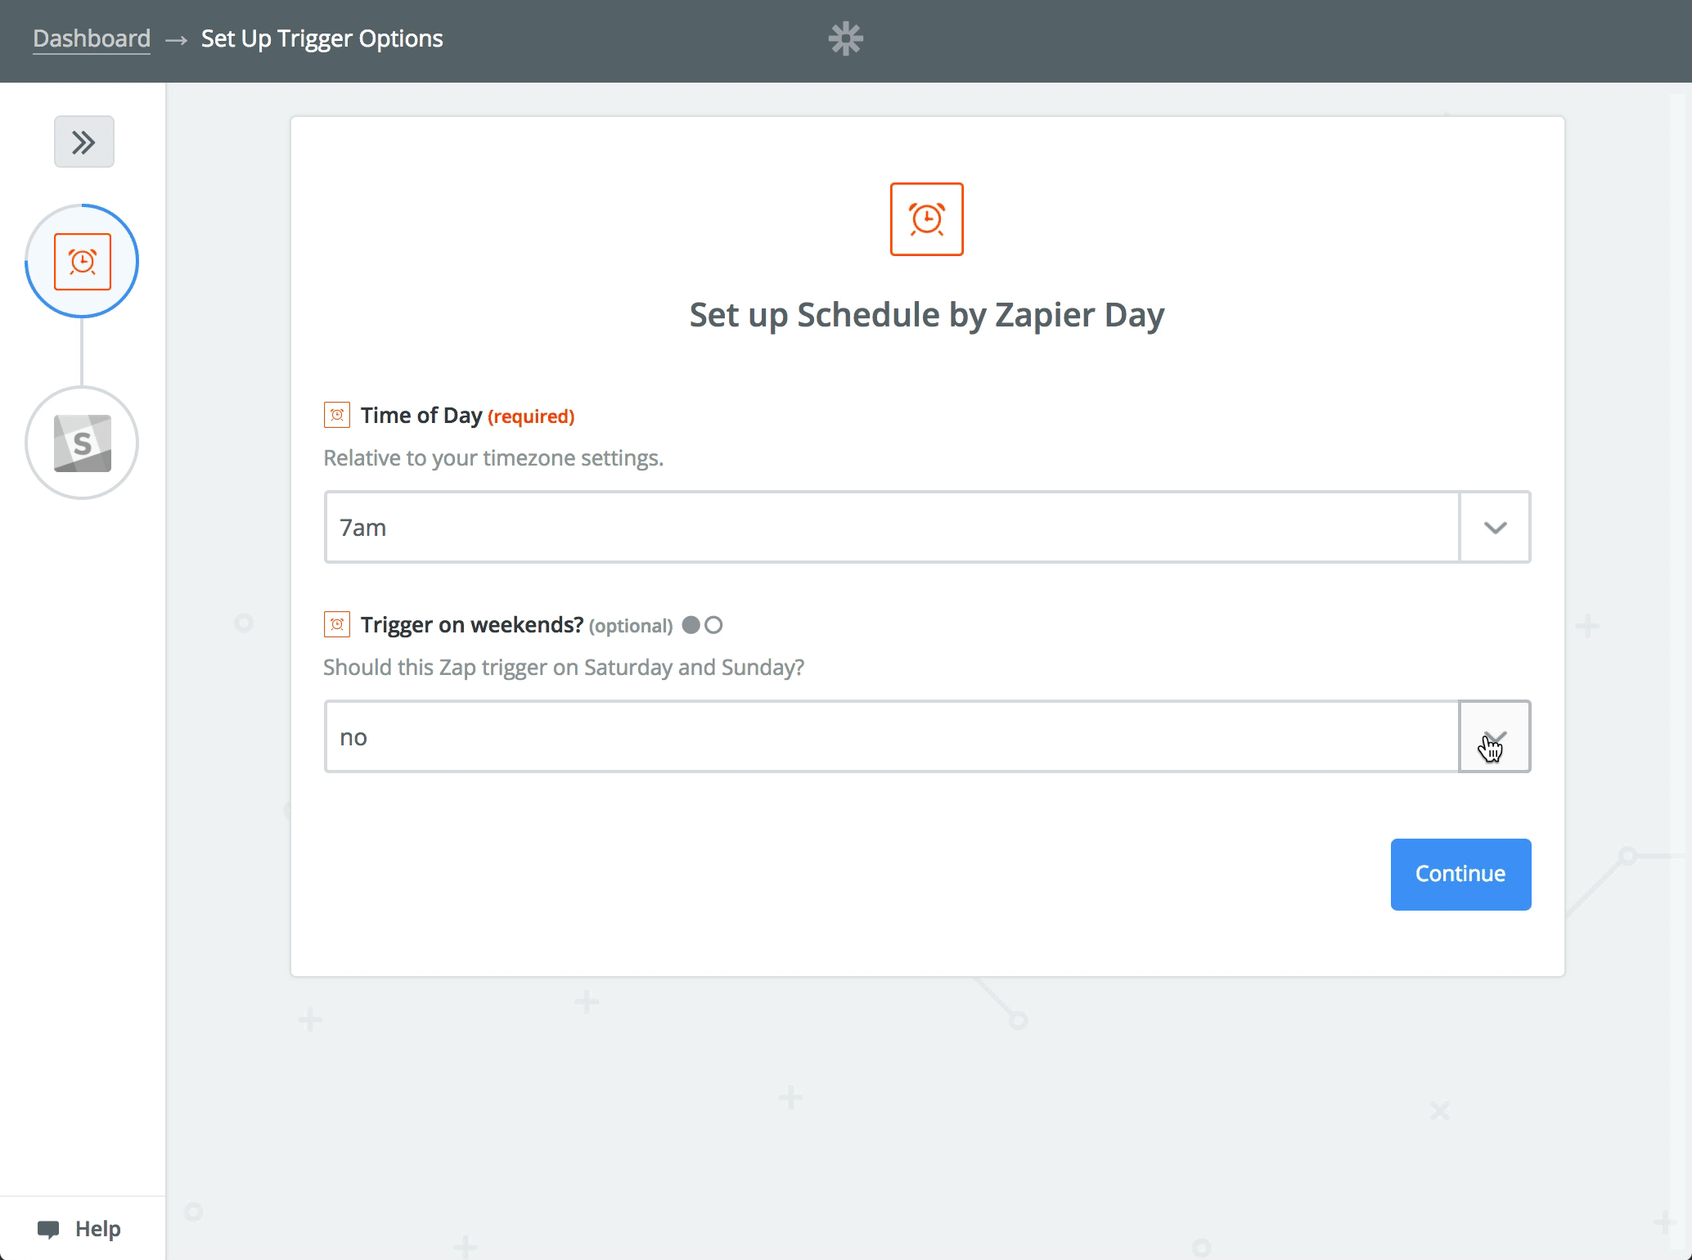Select the Schedule alarm clock trigger step
Image resolution: width=1692 pixels, height=1260 pixels.
[82, 261]
